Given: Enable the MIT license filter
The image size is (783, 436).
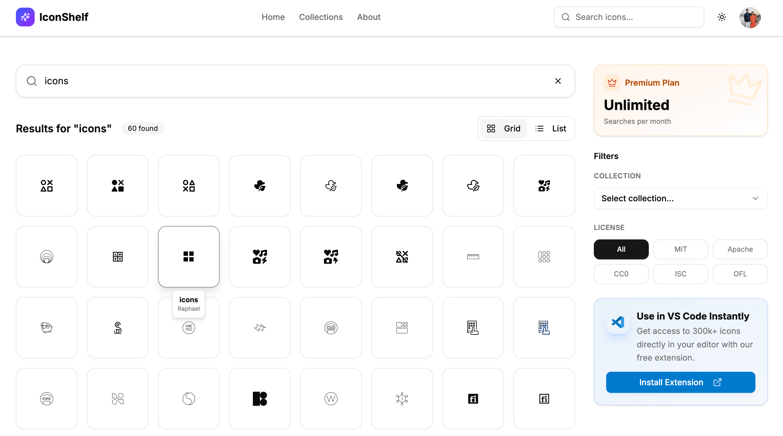Looking at the screenshot, I should pos(680,249).
